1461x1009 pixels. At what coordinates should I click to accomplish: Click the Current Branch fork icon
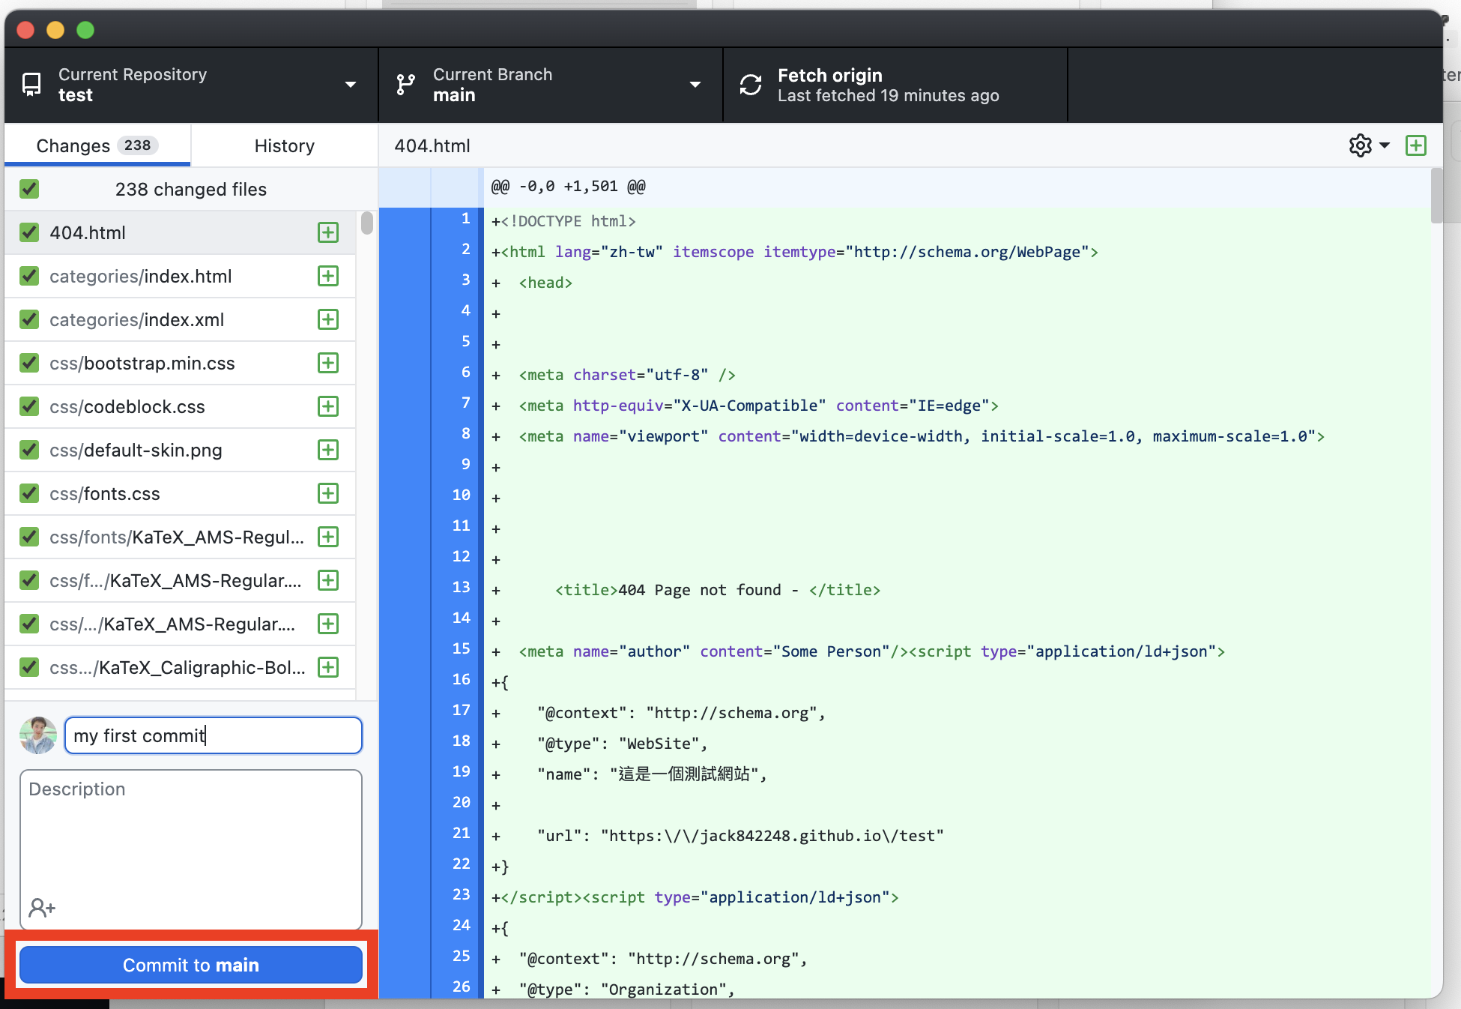[x=408, y=85]
